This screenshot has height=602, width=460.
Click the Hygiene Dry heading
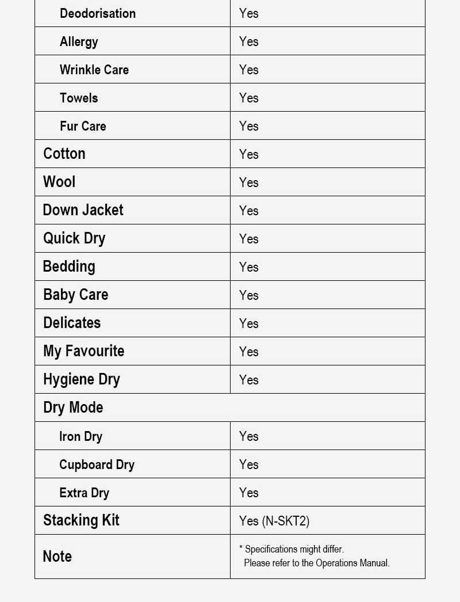[82, 379]
